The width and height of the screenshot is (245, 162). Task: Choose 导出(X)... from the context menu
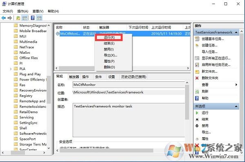[x=111, y=55]
